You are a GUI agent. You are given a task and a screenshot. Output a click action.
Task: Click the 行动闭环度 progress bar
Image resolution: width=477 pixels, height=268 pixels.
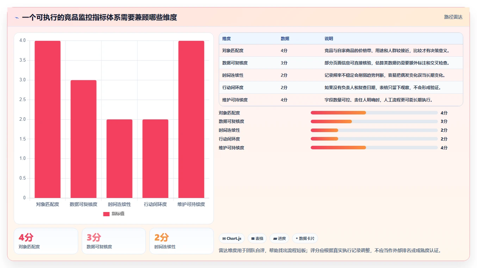pos(374,139)
